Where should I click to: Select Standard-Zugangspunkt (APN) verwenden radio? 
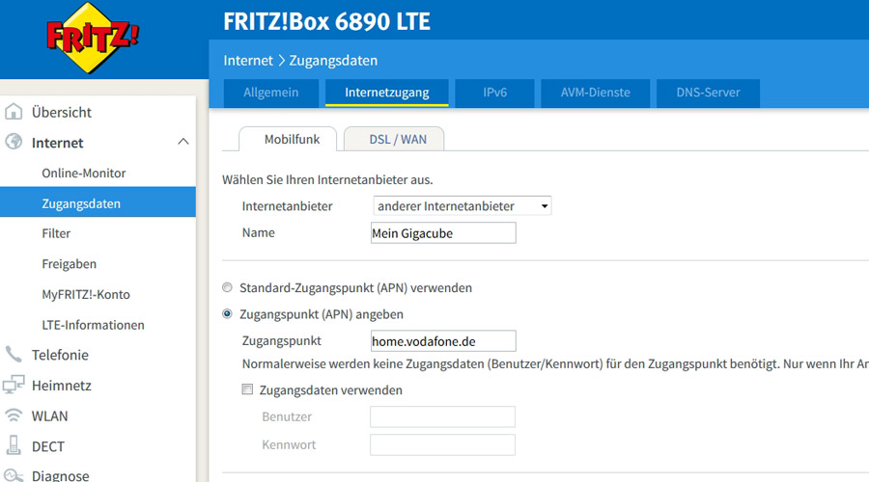click(227, 288)
